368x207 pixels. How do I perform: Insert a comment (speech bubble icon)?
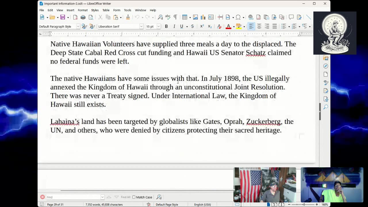(291, 17)
